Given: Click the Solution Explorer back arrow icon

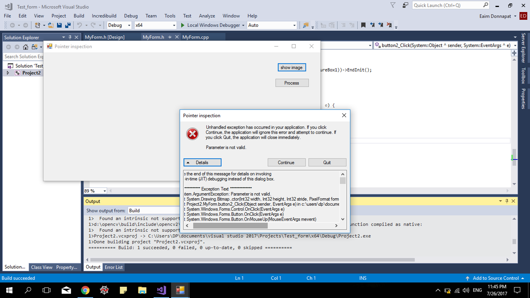Looking at the screenshot, I should [9, 47].
